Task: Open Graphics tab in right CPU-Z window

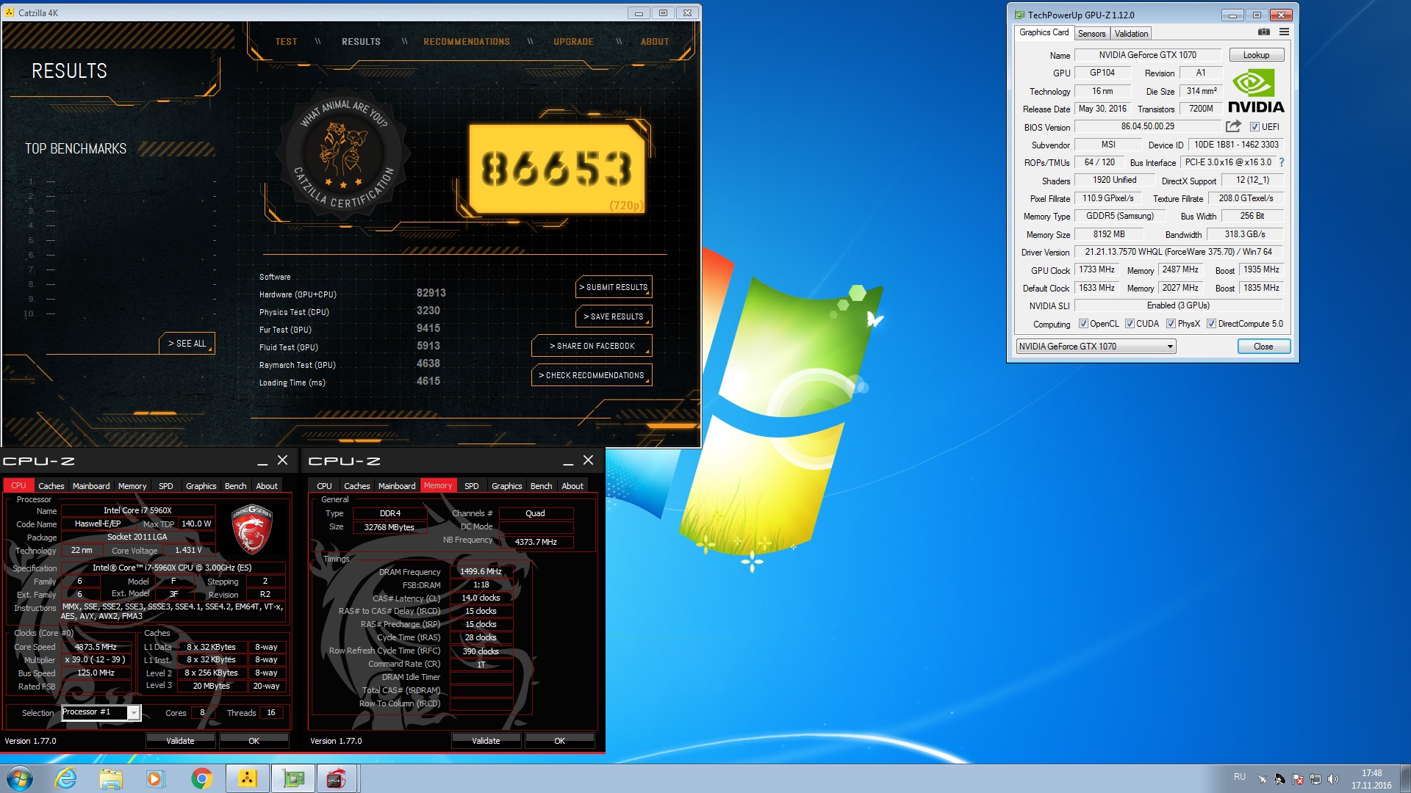Action: pyautogui.click(x=507, y=486)
